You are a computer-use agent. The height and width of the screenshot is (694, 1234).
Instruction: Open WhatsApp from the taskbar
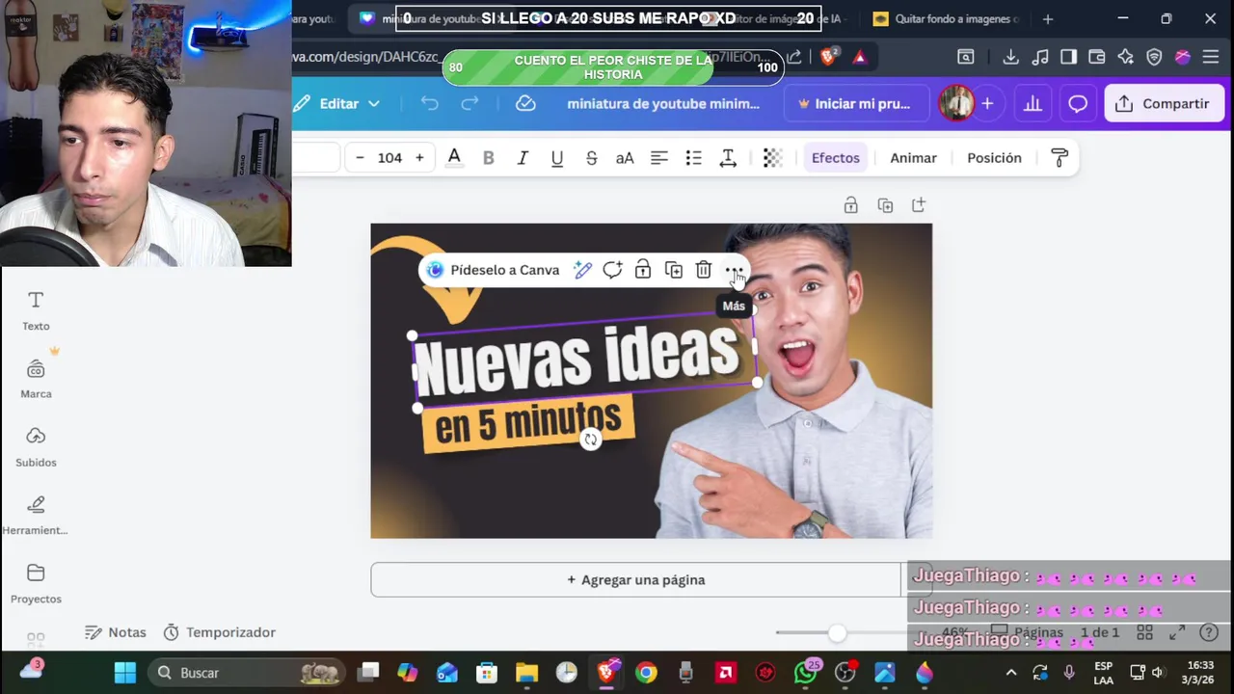tap(806, 673)
